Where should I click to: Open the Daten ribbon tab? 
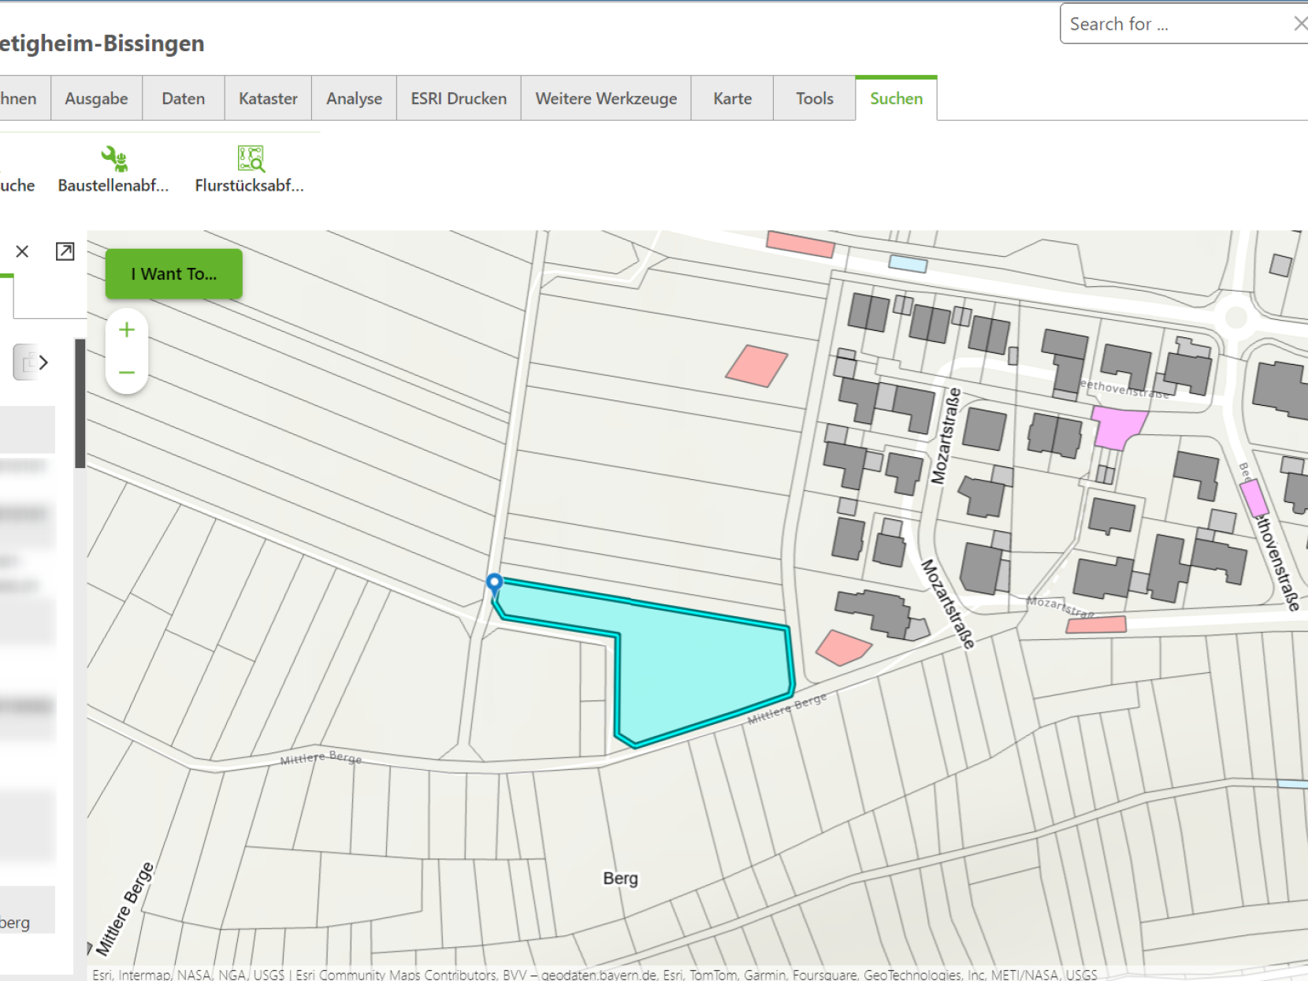point(183,98)
